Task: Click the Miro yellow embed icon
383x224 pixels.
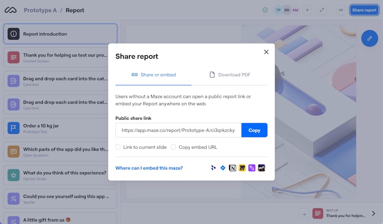Action: (x=242, y=168)
